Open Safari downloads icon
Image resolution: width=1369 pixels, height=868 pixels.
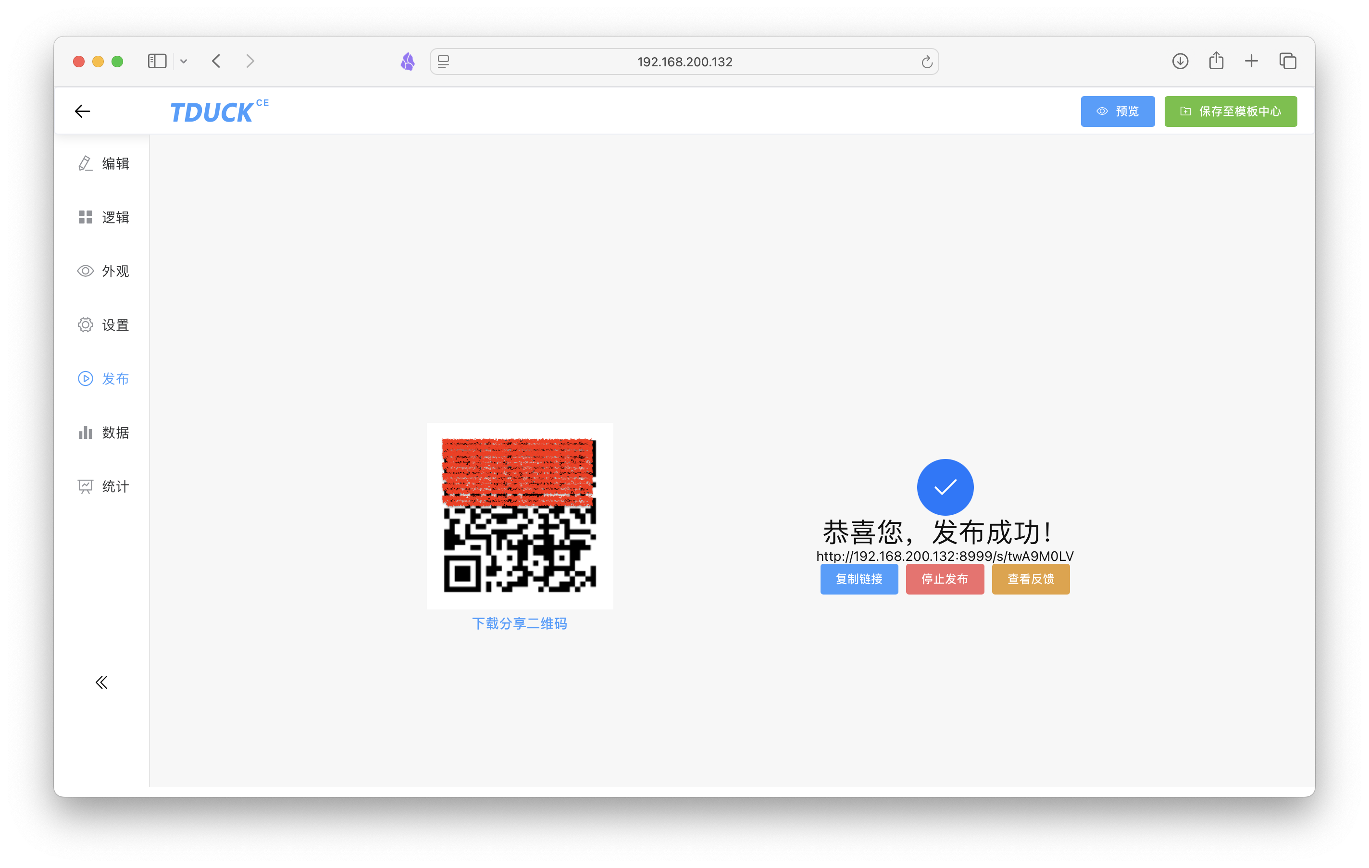point(1180,61)
